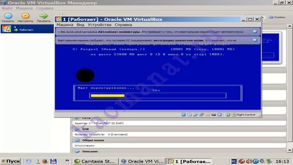
Task: Click the tray clock showing 16:13
Action: click(x=282, y=161)
